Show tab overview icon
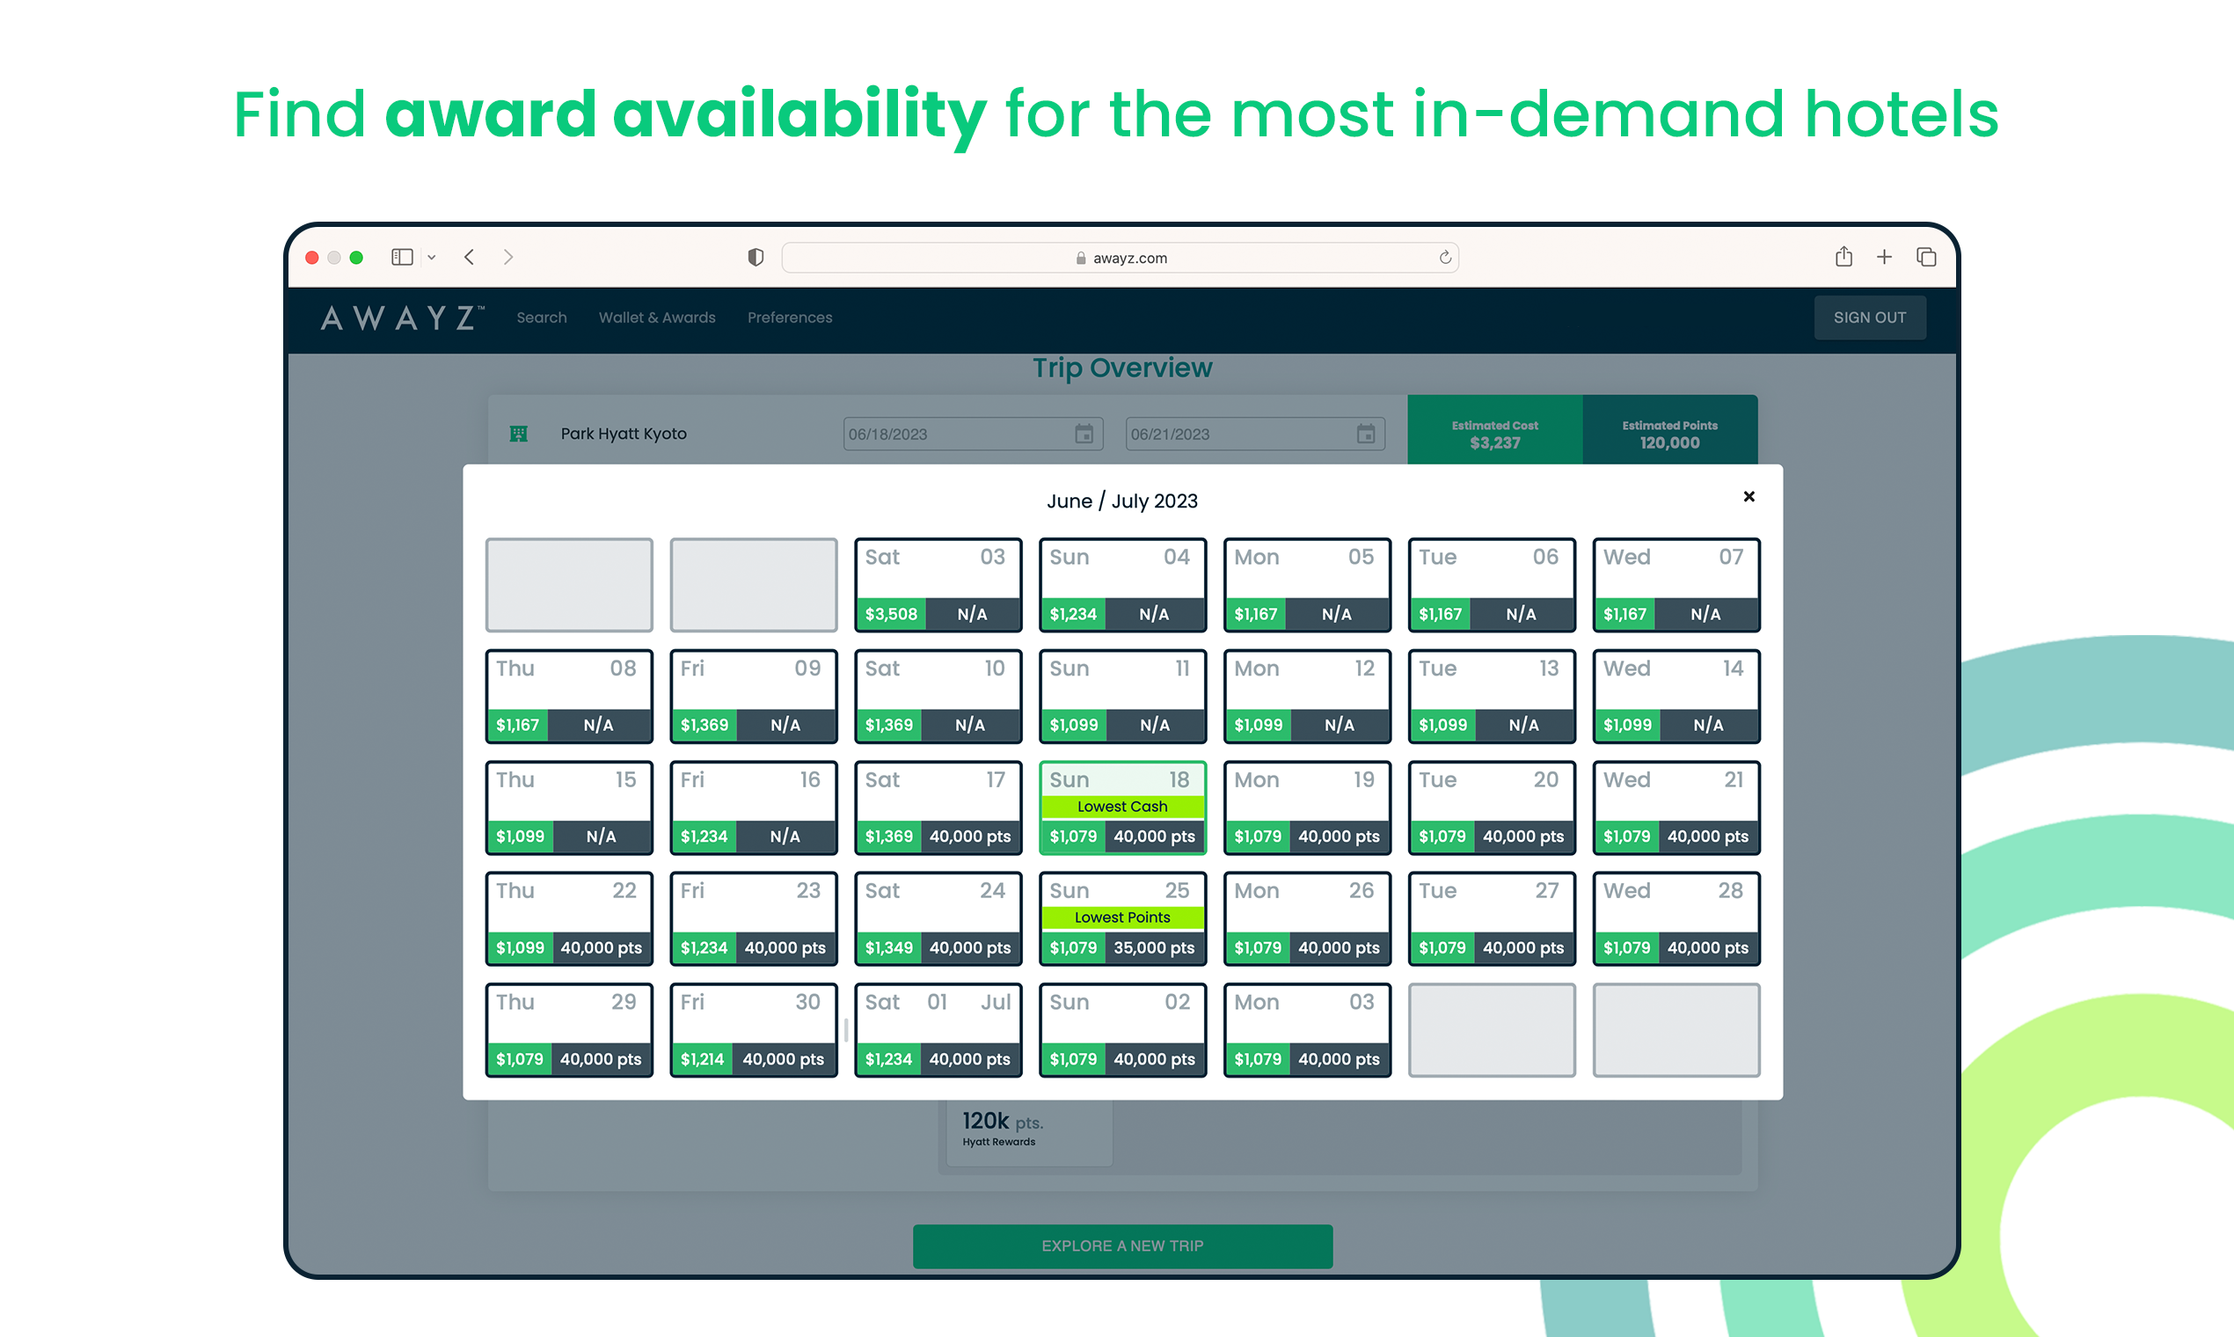The height and width of the screenshot is (1337, 2234). pos(1926,258)
